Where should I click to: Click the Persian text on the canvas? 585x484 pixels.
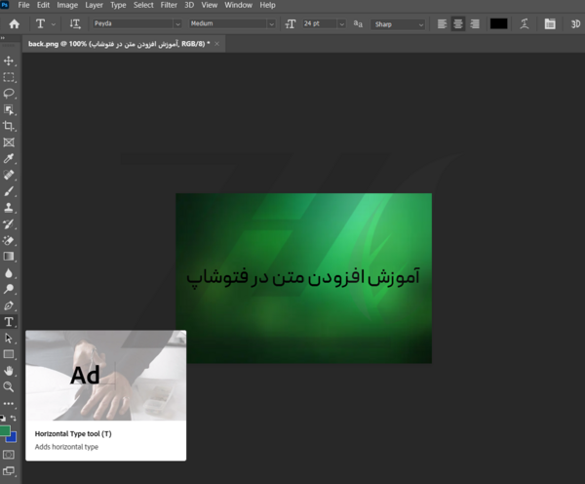click(x=303, y=277)
